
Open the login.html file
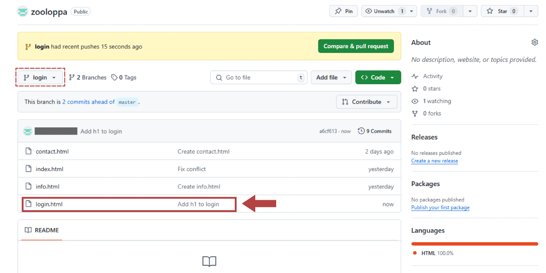tap(49, 204)
